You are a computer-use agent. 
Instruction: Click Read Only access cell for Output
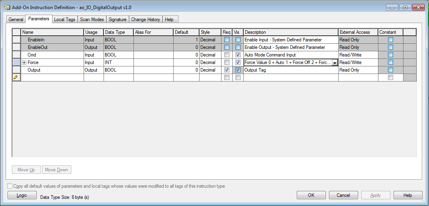[x=358, y=70]
